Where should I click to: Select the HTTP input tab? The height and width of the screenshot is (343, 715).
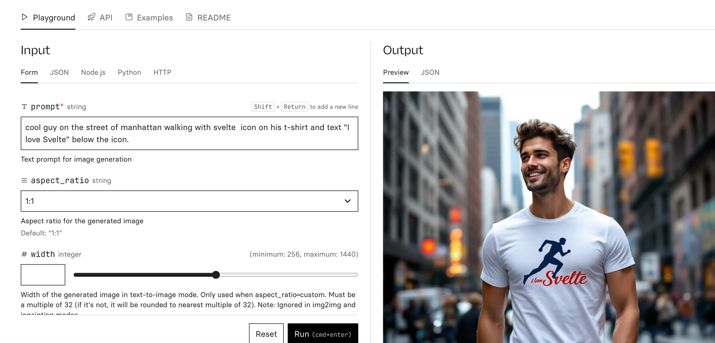[162, 73]
